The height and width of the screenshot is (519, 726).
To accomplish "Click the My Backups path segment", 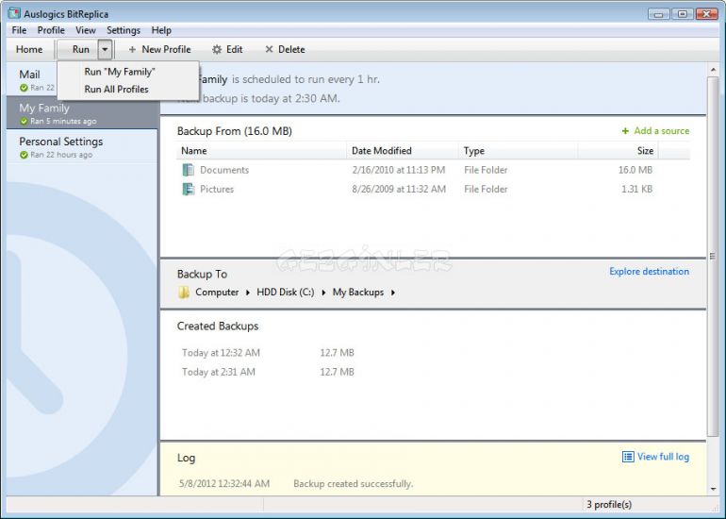I will (358, 293).
